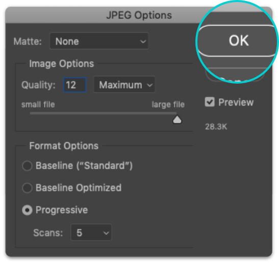Click the Preview label text
The image size is (279, 263).
coord(236,102)
